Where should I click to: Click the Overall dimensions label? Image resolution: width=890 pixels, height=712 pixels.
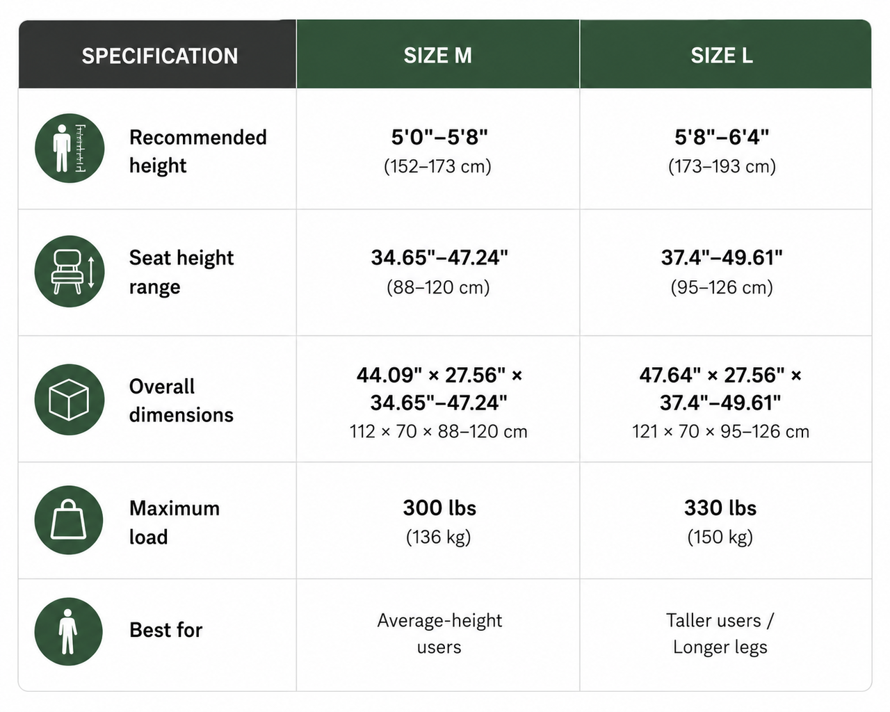click(x=181, y=400)
